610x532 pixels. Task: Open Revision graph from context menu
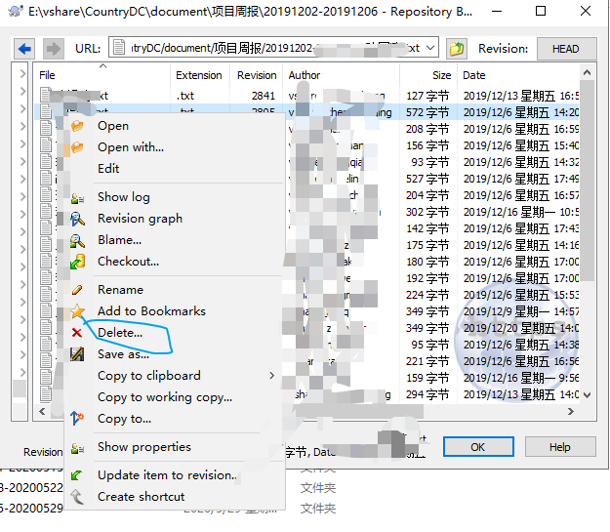(140, 219)
